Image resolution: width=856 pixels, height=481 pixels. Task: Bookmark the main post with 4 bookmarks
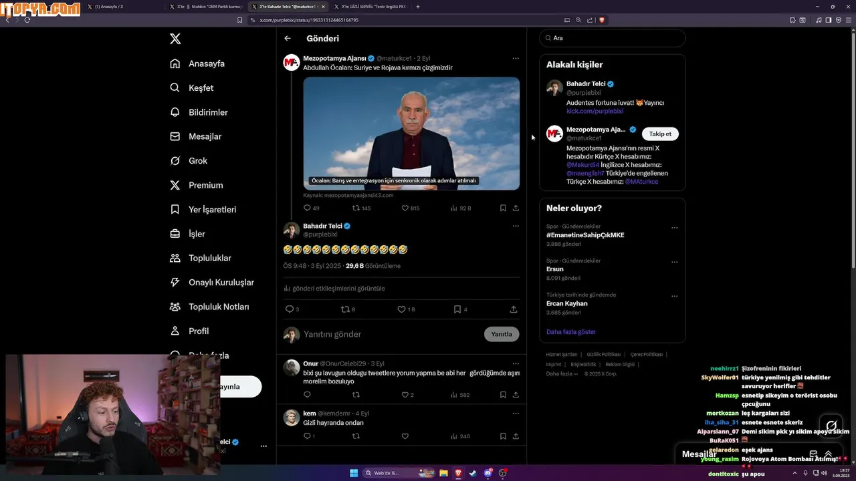point(457,309)
